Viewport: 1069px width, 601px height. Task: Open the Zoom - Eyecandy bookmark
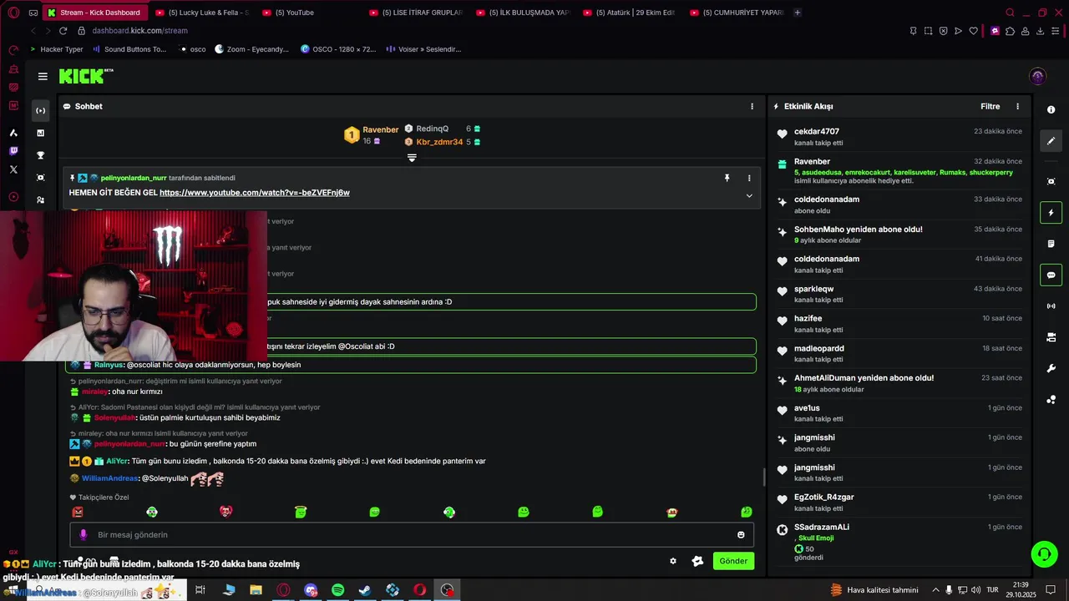251,49
